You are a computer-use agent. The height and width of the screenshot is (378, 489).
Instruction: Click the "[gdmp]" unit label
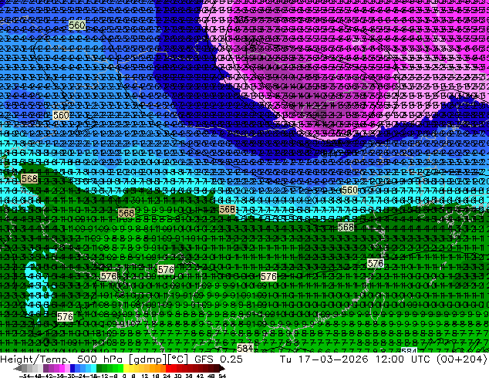pyautogui.click(x=148, y=359)
